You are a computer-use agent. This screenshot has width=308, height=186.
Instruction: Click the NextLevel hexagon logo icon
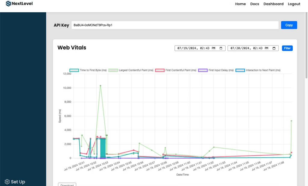tap(9, 4)
